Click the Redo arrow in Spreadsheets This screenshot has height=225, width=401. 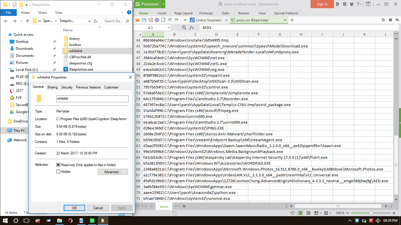point(176,20)
